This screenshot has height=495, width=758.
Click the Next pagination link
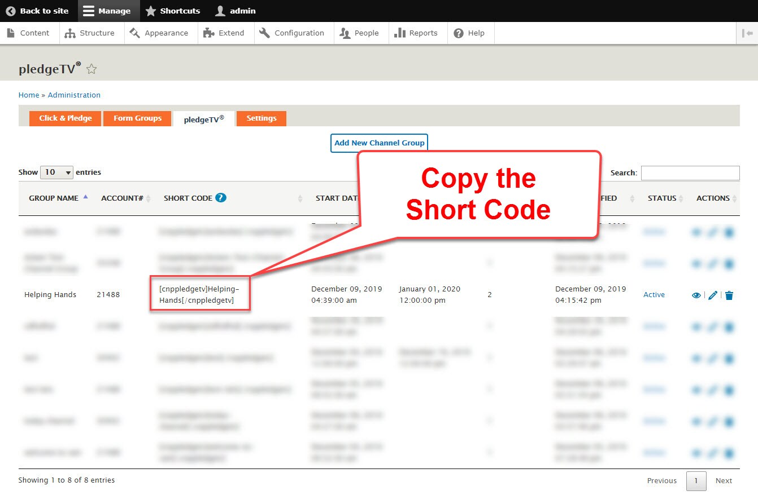pyautogui.click(x=724, y=481)
